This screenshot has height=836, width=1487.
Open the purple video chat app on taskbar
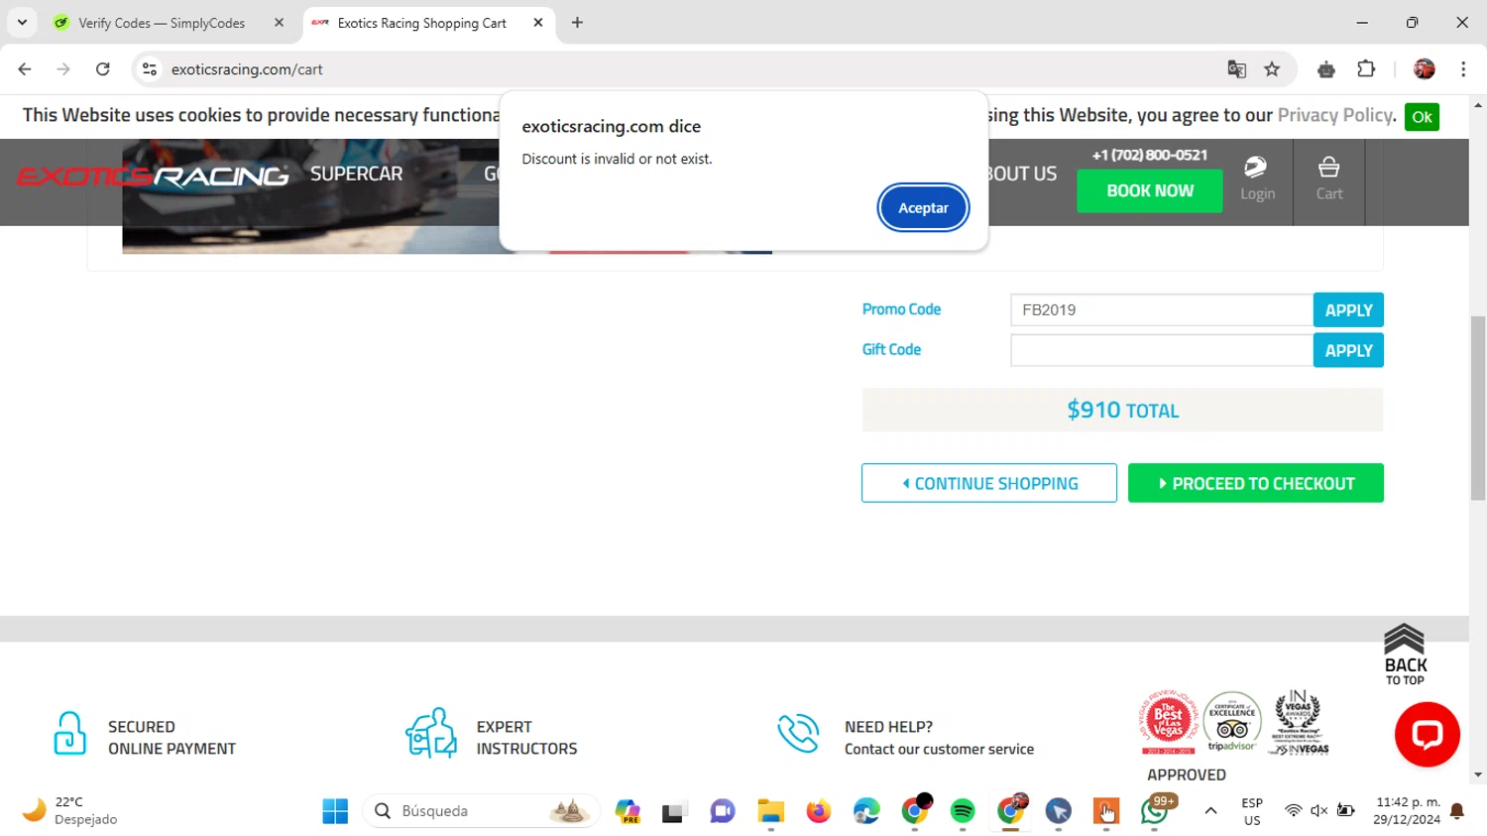tap(723, 811)
